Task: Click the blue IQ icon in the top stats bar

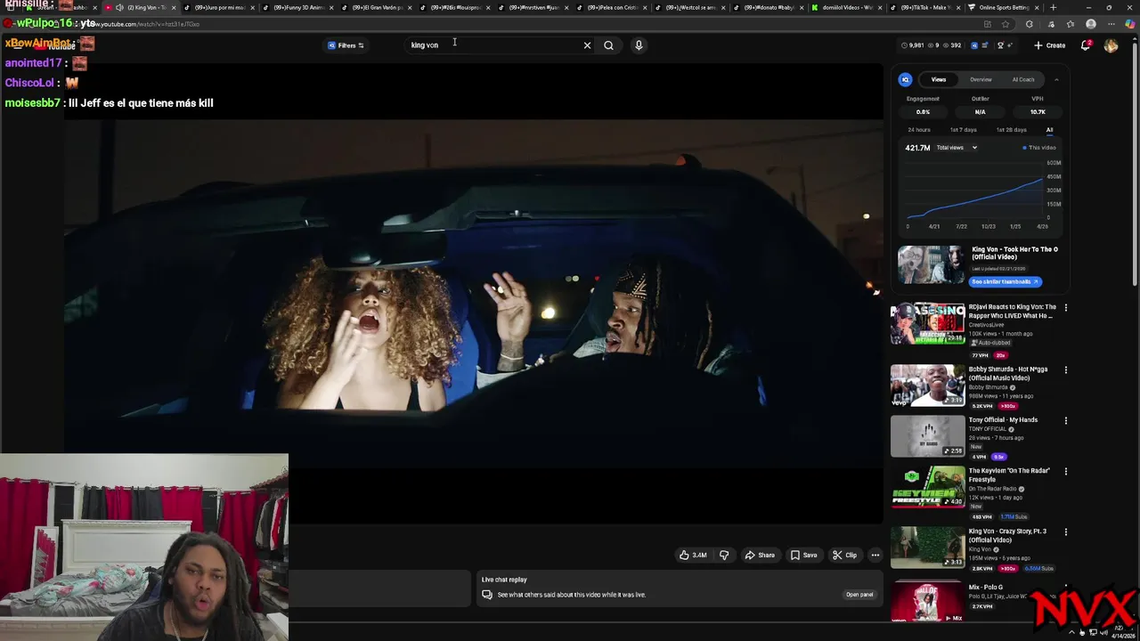Action: (973, 45)
